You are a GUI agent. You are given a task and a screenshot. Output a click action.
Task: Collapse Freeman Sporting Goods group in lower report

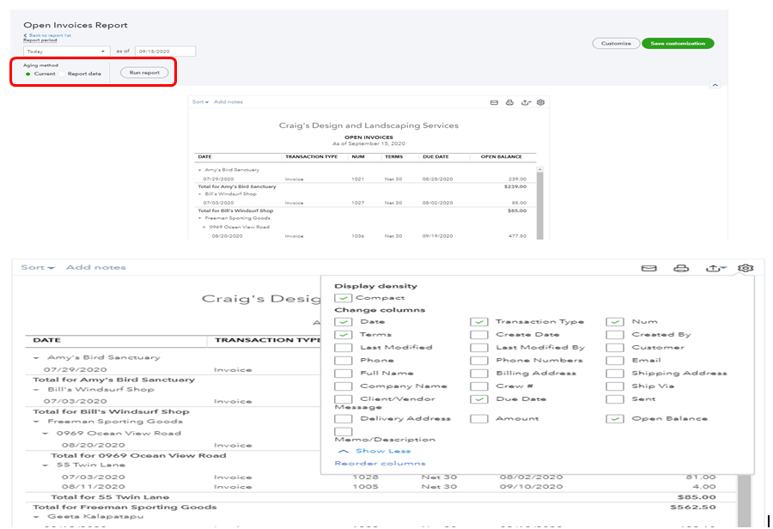pyautogui.click(x=36, y=422)
